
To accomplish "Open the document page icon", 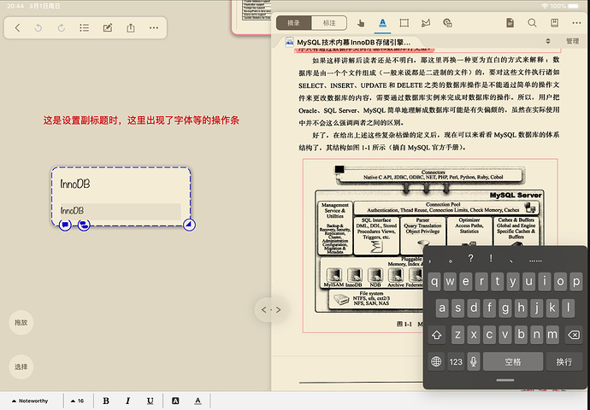I will pyautogui.click(x=510, y=23).
